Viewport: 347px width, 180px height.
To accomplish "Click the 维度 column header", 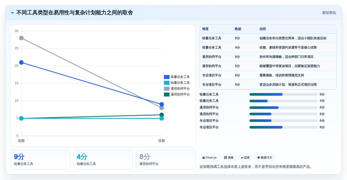I will (x=205, y=29).
